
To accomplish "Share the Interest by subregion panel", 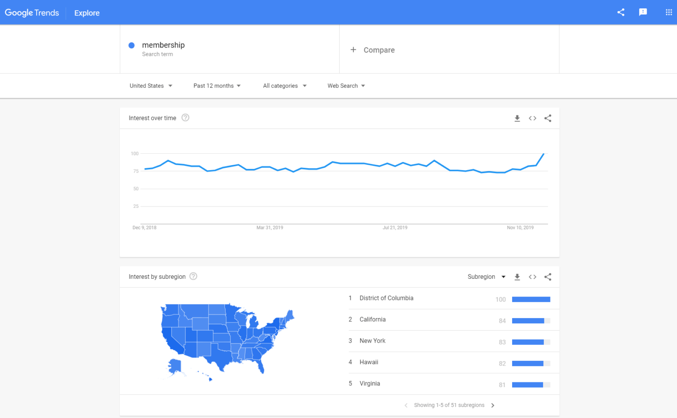I will (548, 277).
